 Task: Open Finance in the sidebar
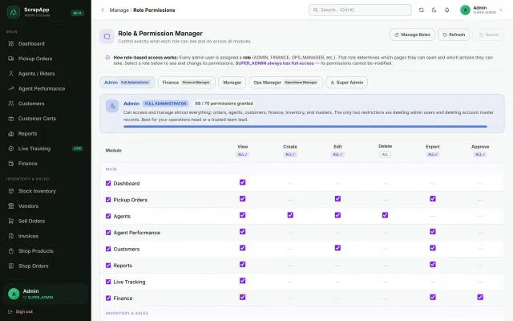coord(46,164)
